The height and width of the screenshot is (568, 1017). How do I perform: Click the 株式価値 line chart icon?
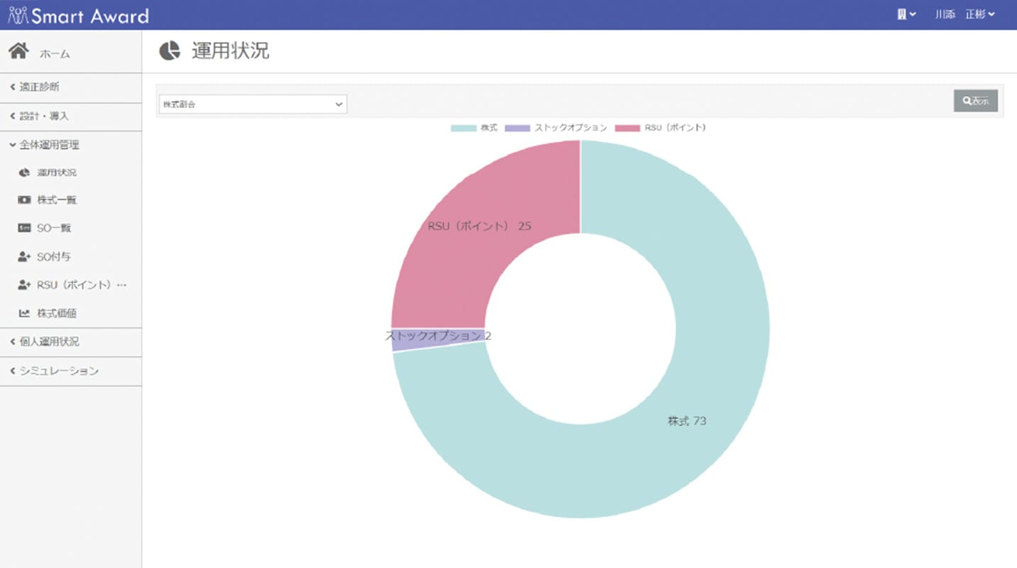tap(24, 313)
